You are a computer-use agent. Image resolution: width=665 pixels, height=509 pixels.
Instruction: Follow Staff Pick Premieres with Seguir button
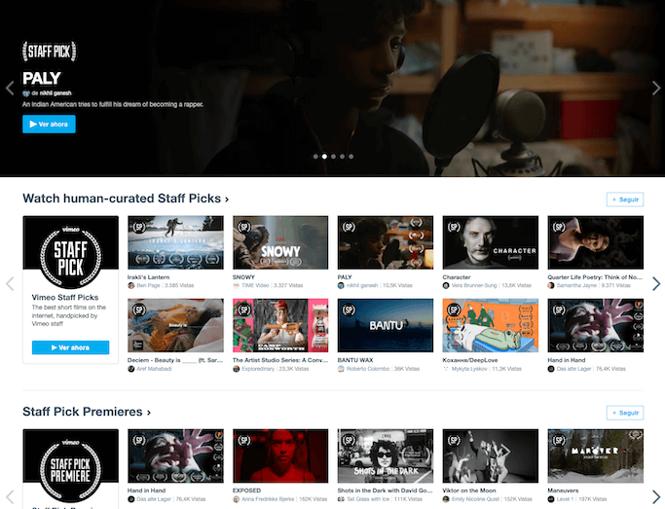[x=625, y=413]
